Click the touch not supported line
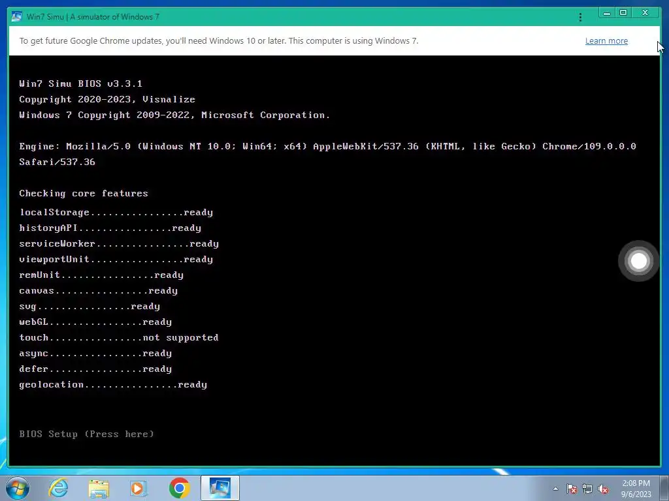This screenshot has height=501, width=669. (x=119, y=337)
